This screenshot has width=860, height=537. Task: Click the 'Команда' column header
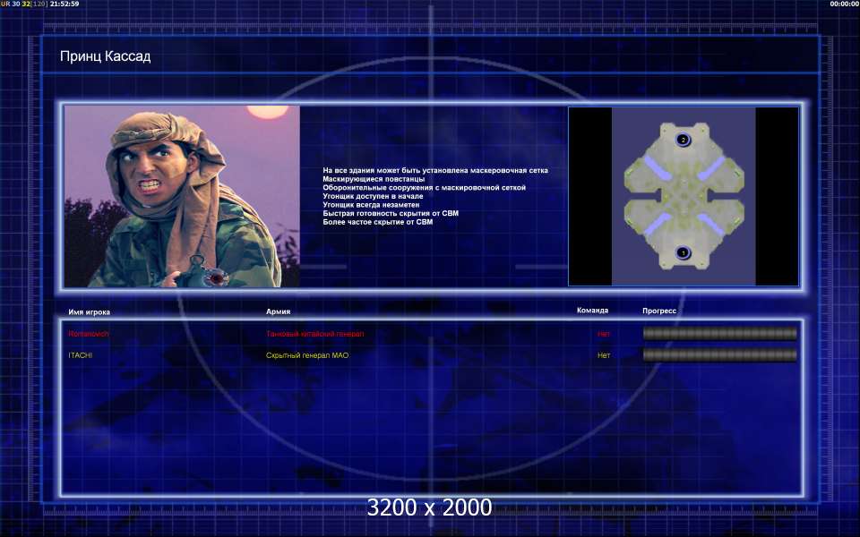[592, 311]
